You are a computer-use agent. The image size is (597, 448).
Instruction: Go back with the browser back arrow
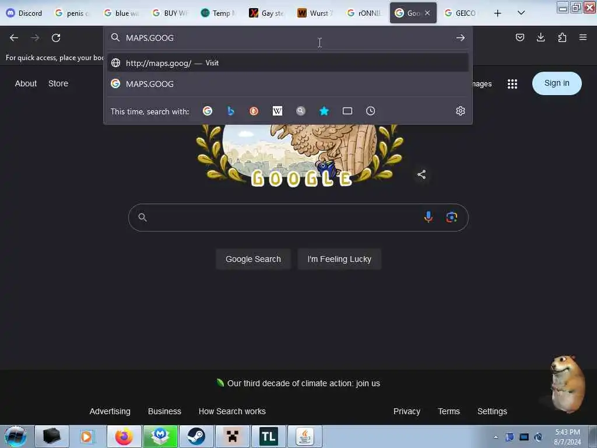[x=14, y=38]
